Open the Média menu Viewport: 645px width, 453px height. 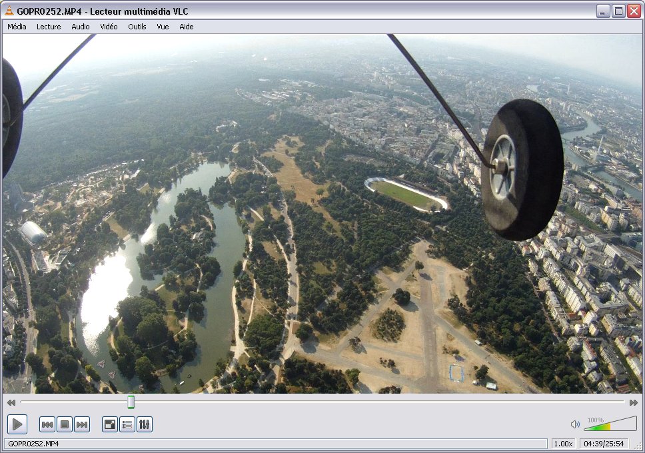click(x=17, y=27)
